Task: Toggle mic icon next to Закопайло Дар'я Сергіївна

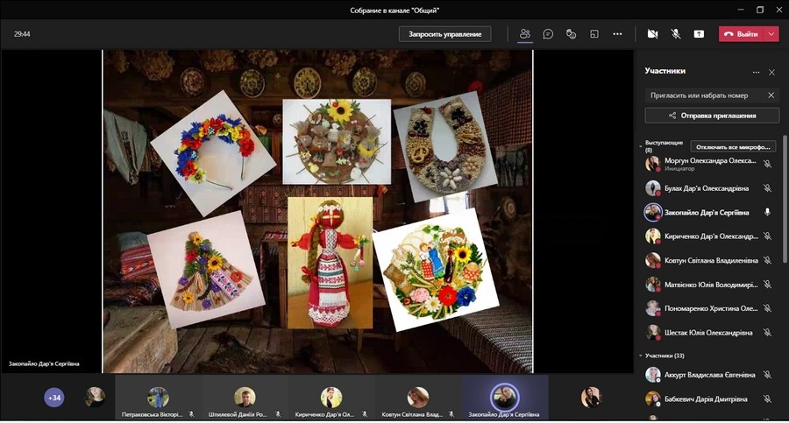Action: point(767,212)
